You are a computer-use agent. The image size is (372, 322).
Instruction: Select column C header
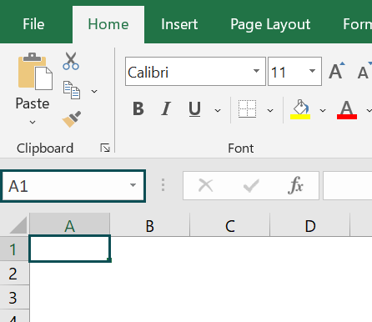[x=230, y=224]
